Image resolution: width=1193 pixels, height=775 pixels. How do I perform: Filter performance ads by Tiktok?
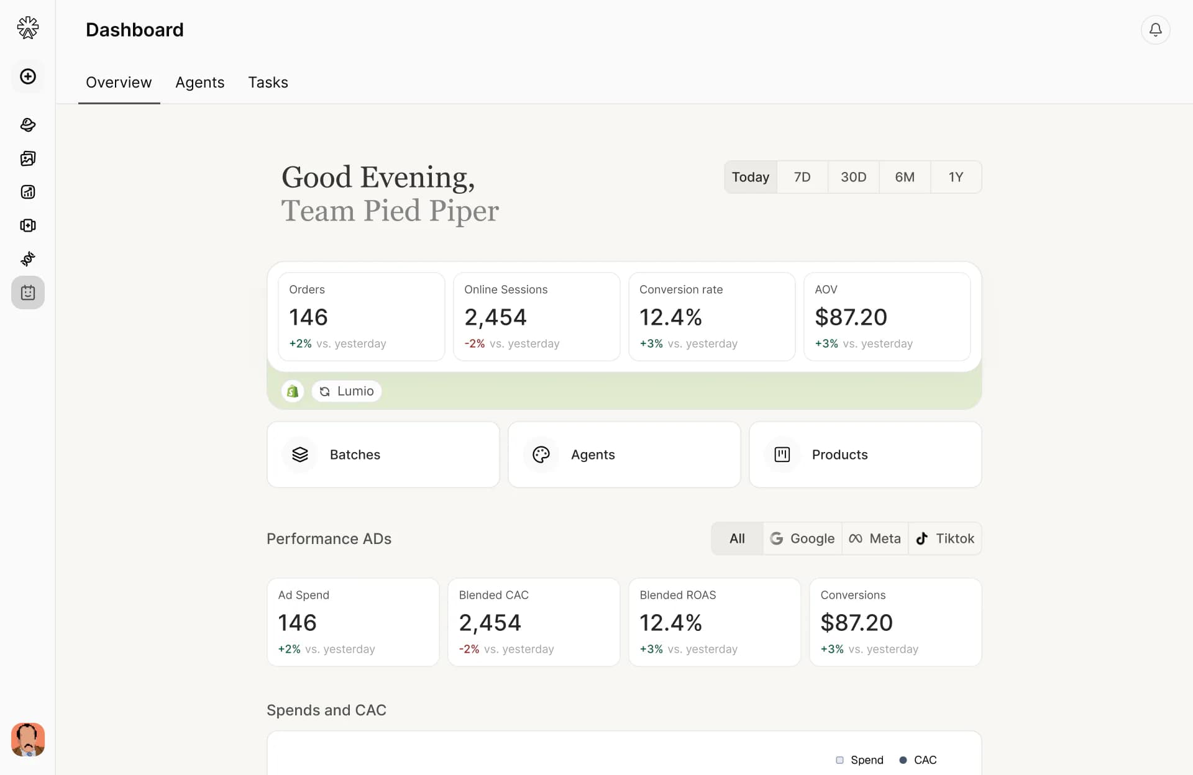click(945, 538)
